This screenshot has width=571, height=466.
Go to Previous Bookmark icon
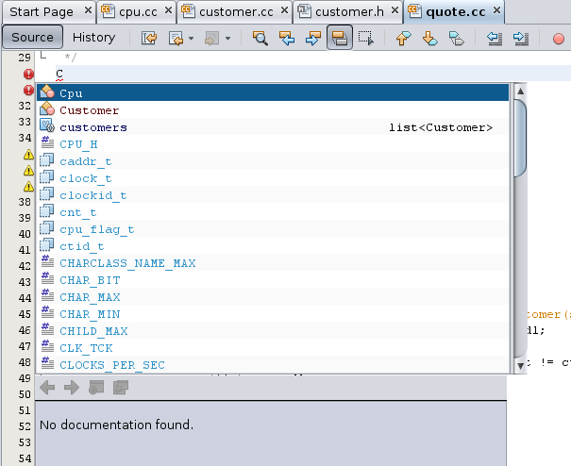(x=403, y=39)
